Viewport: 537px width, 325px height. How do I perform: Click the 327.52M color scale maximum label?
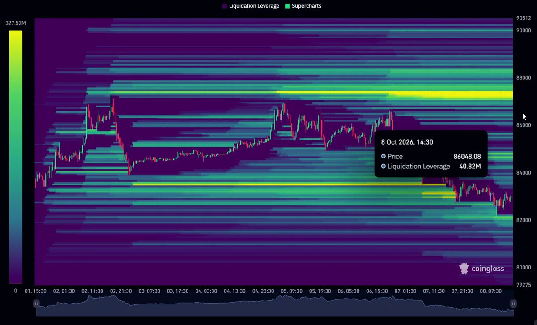(x=15, y=23)
